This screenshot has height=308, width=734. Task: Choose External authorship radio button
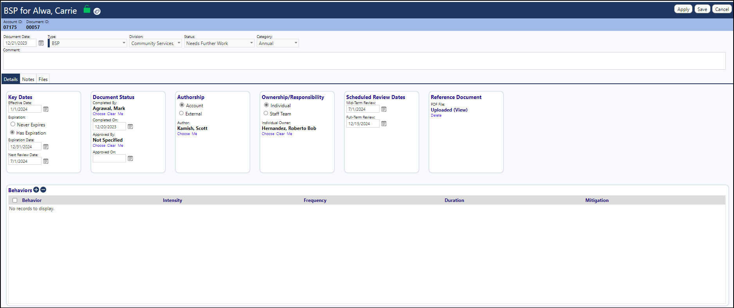point(182,113)
